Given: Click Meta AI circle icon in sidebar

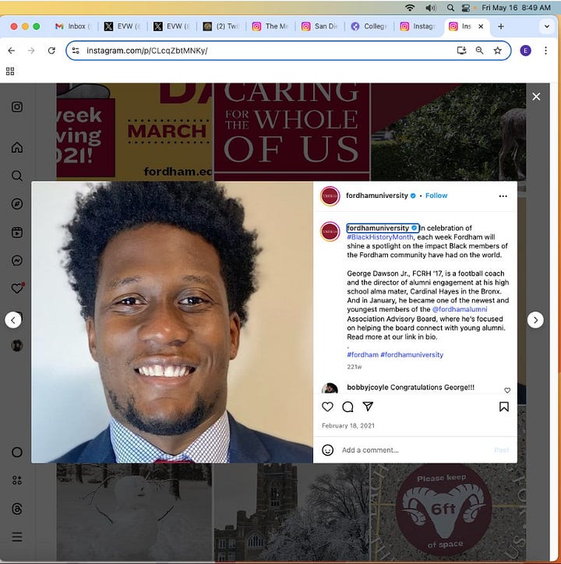Looking at the screenshot, I should pyautogui.click(x=17, y=452).
